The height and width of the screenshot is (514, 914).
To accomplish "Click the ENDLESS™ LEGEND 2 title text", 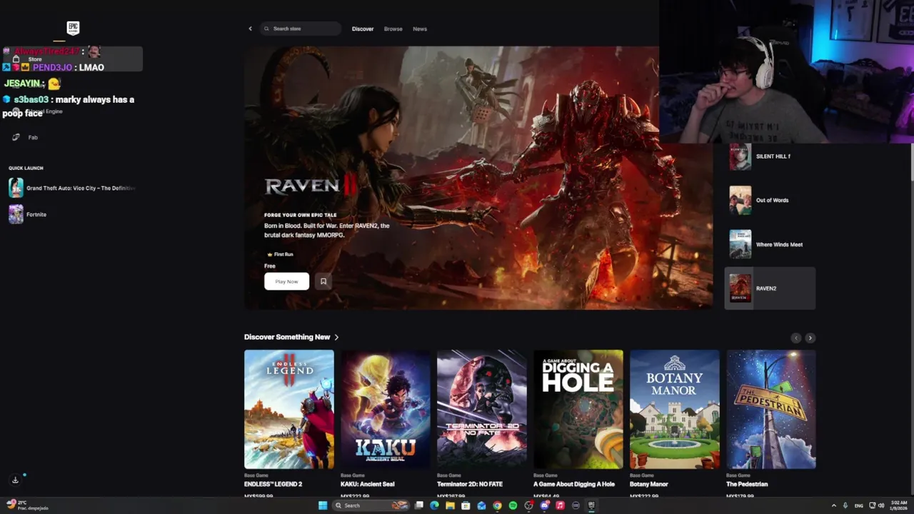I will point(273,484).
